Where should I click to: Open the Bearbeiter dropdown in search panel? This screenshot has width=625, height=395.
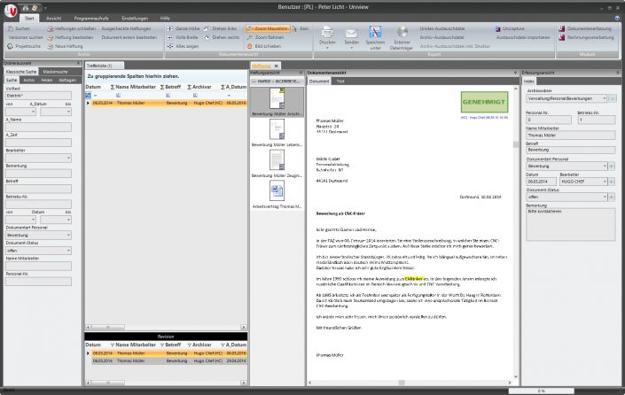(68, 158)
